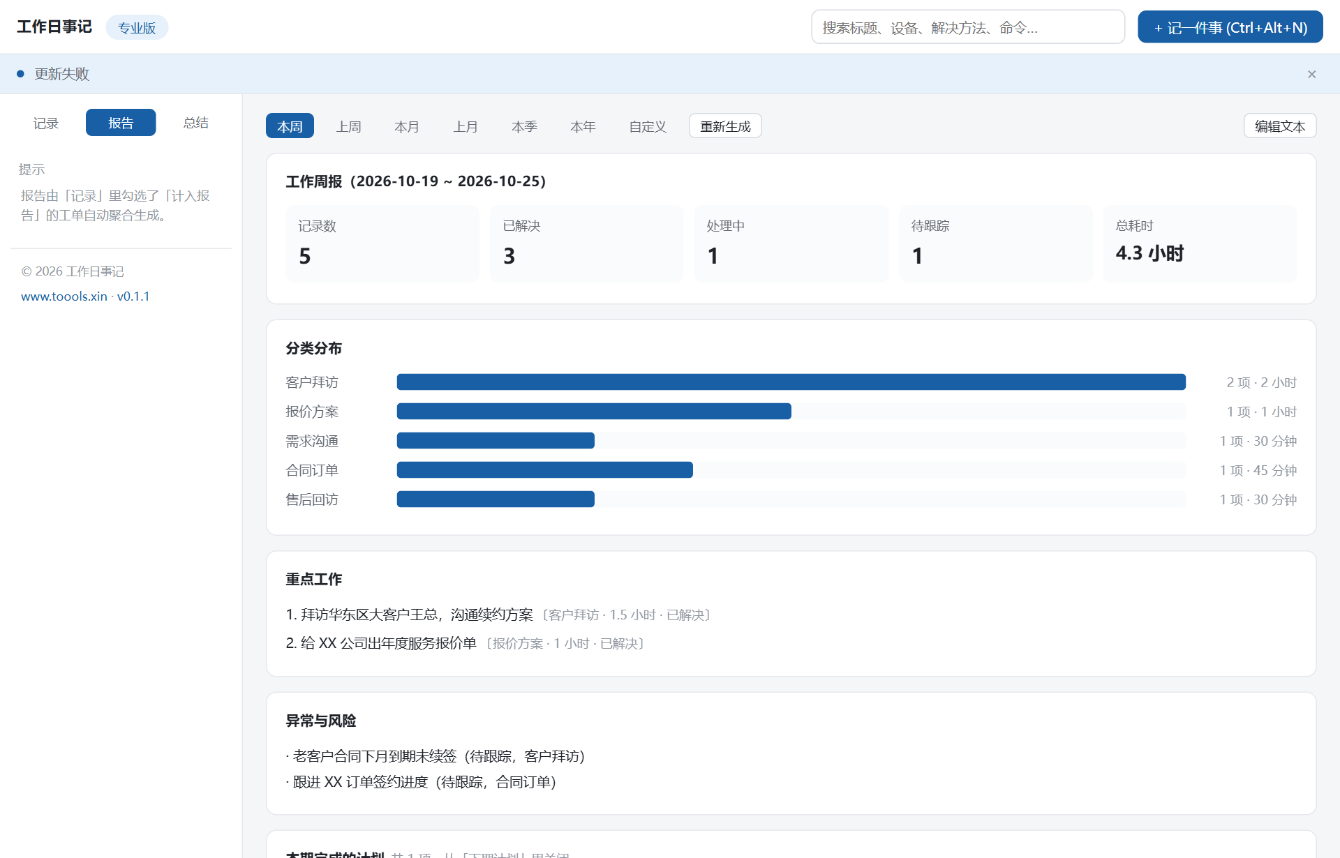Click the 异常与风险 section heading
Image resolution: width=1340 pixels, height=858 pixels.
coord(321,721)
